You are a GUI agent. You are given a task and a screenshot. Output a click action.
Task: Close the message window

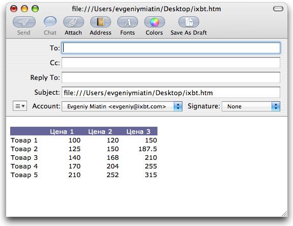coord(14,9)
